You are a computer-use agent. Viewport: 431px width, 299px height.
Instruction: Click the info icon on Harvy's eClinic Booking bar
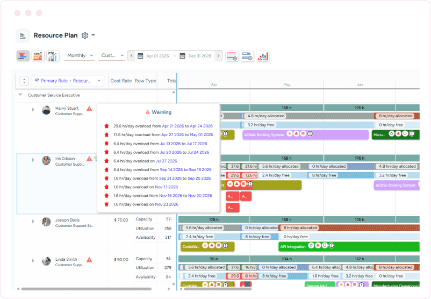(x=310, y=134)
